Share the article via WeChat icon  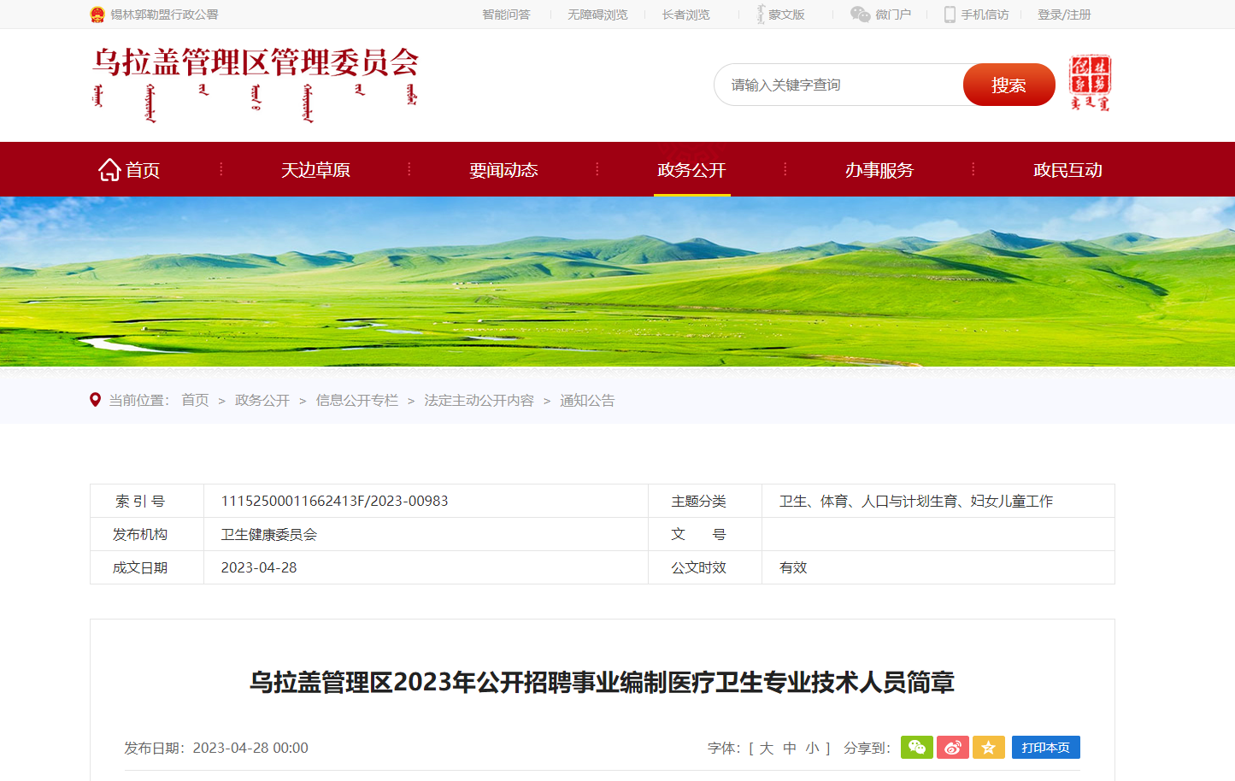point(917,748)
